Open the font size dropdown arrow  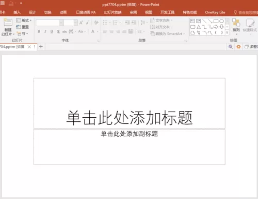click(75, 23)
